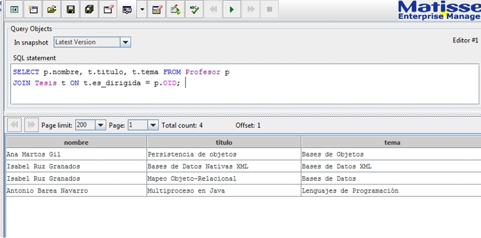Sort by the tema column header
The width and height of the screenshot is (481, 238).
pyautogui.click(x=392, y=142)
